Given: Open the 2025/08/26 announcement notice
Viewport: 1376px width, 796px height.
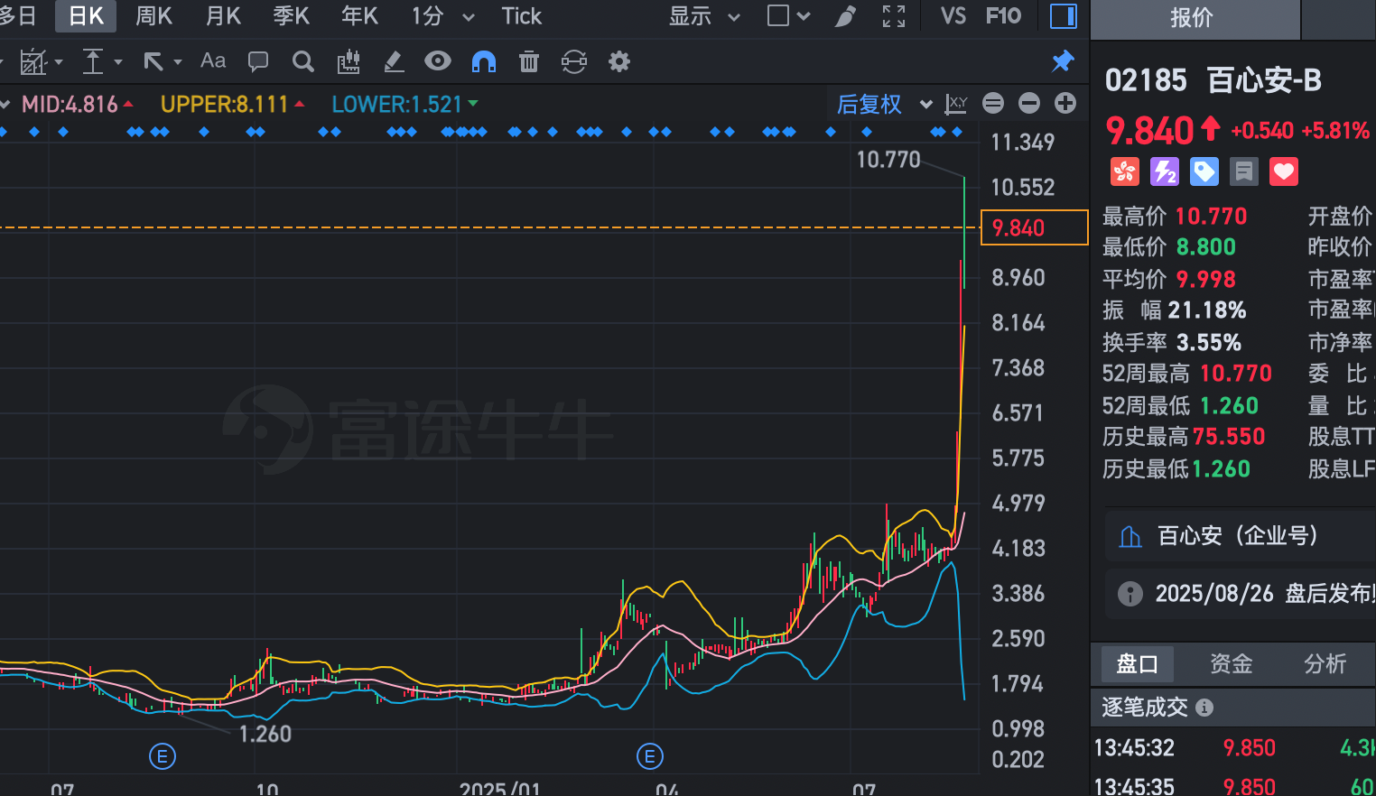Looking at the screenshot, I should [x=1242, y=593].
